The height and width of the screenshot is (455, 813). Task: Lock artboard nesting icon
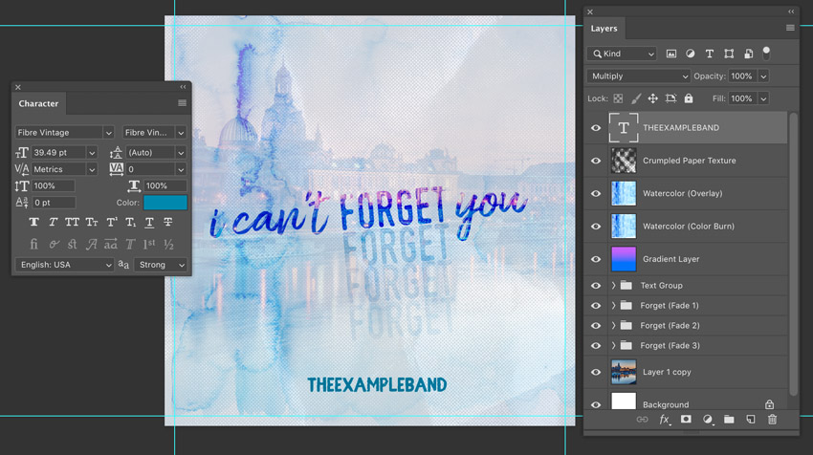coord(670,98)
